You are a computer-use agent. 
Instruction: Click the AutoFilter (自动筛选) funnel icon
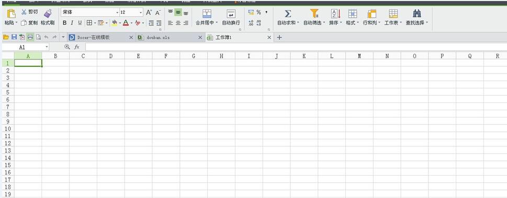pyautogui.click(x=314, y=14)
